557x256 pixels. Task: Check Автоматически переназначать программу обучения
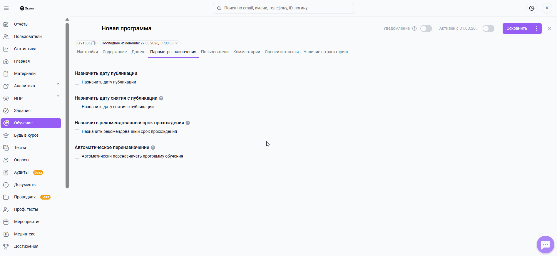coord(77,156)
